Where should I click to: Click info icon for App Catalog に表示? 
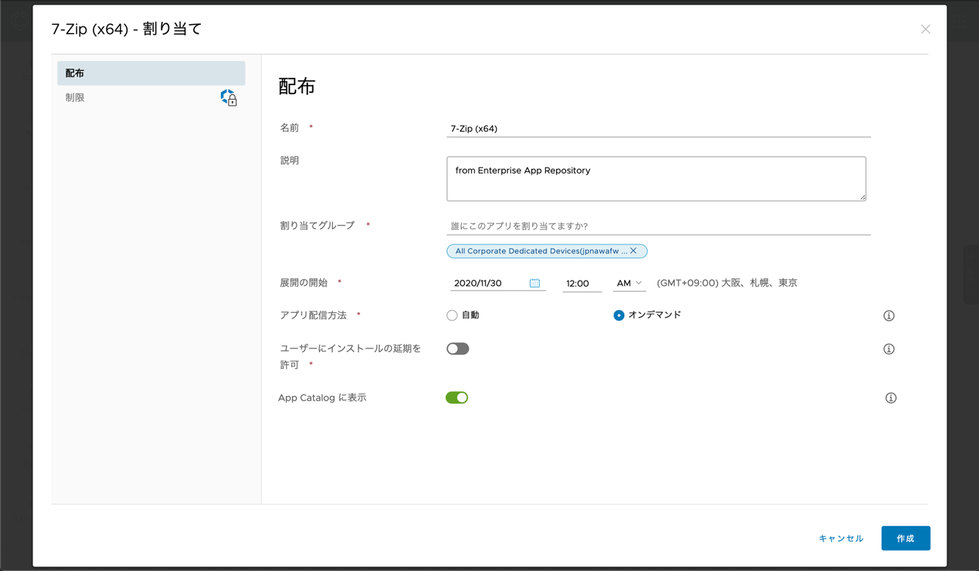(x=891, y=398)
